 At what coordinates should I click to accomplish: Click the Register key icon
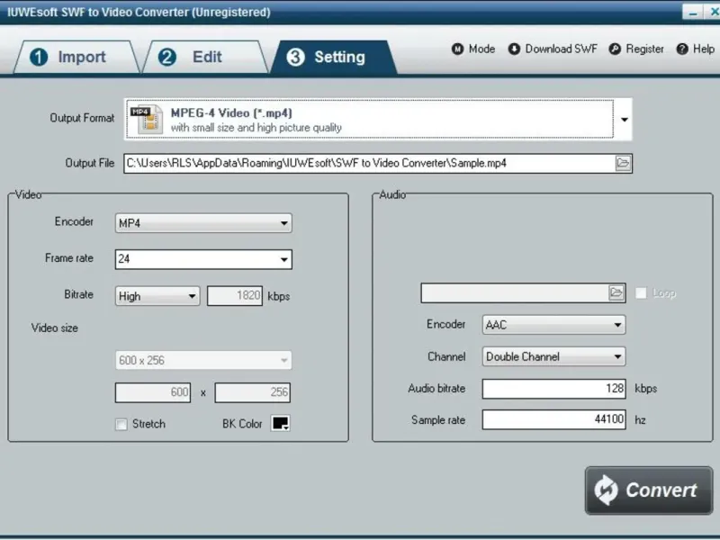(x=615, y=49)
